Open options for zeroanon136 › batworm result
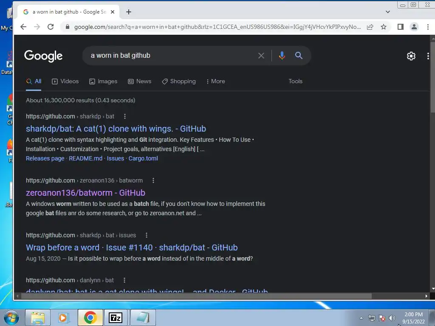The image size is (435, 326). pos(153,180)
